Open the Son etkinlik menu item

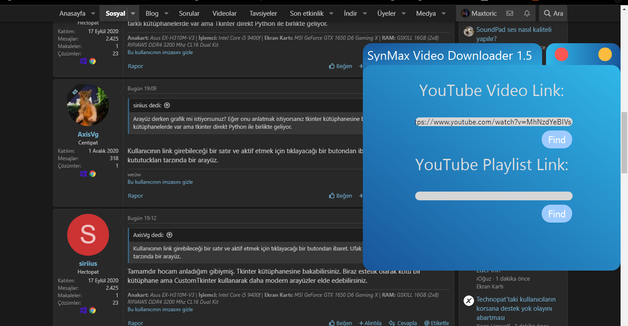point(307,14)
